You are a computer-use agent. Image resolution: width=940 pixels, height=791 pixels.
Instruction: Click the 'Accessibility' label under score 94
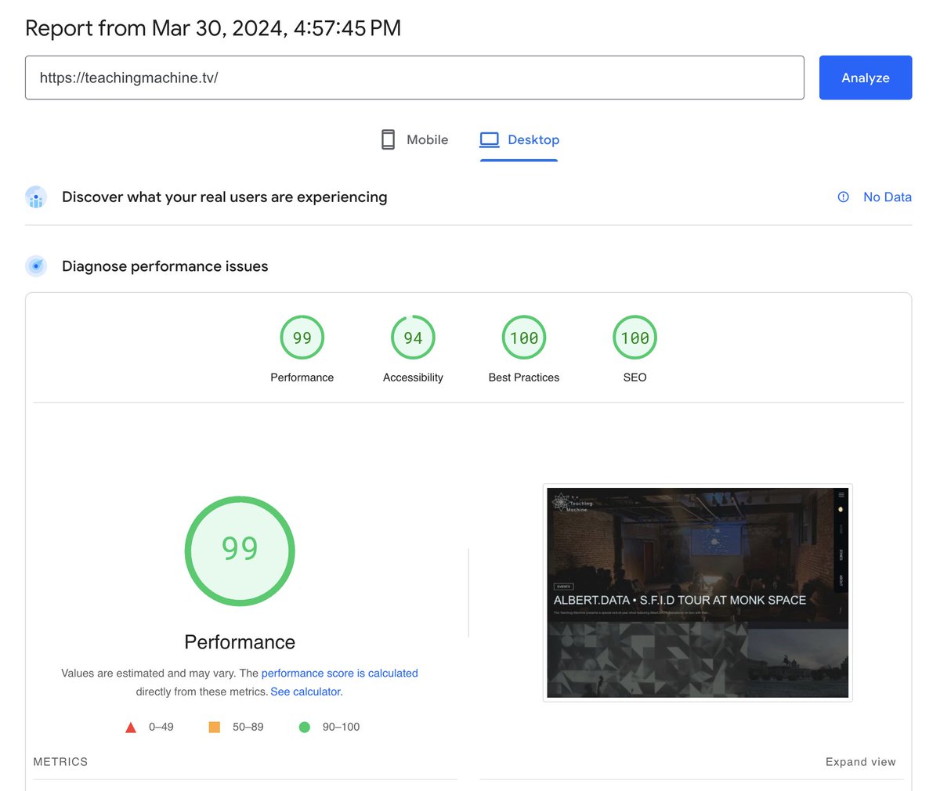[x=413, y=377]
